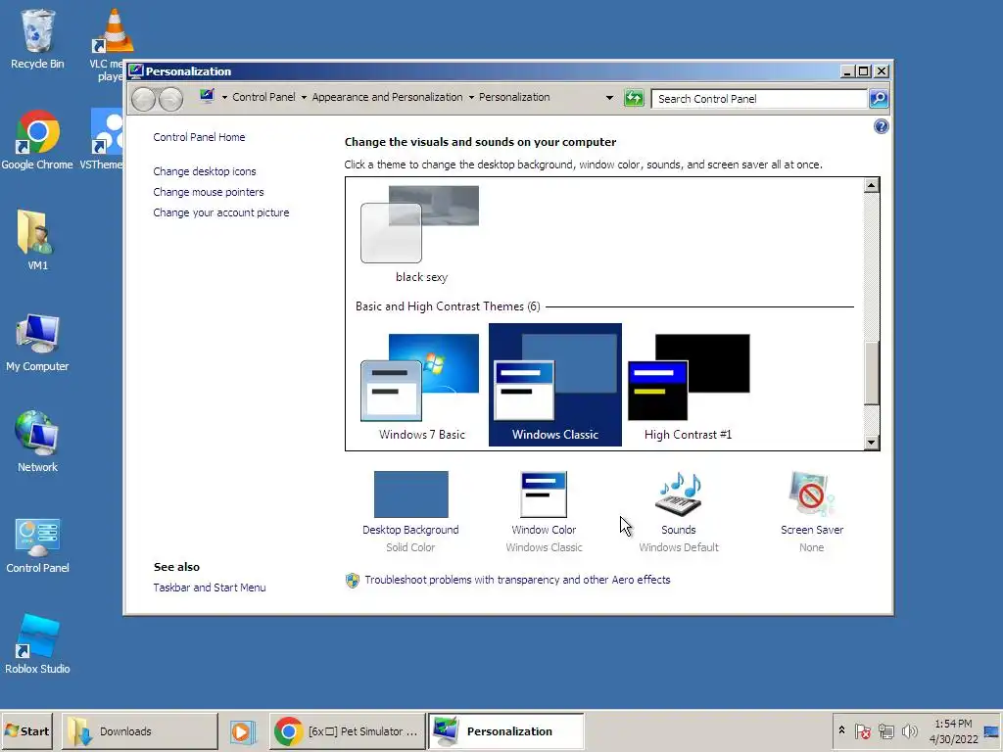
Task: Click the forward navigation arrow
Action: 170,99
